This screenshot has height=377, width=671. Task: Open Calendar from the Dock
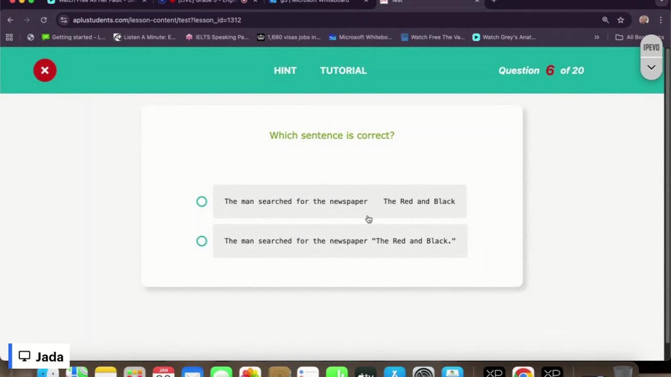click(x=164, y=372)
